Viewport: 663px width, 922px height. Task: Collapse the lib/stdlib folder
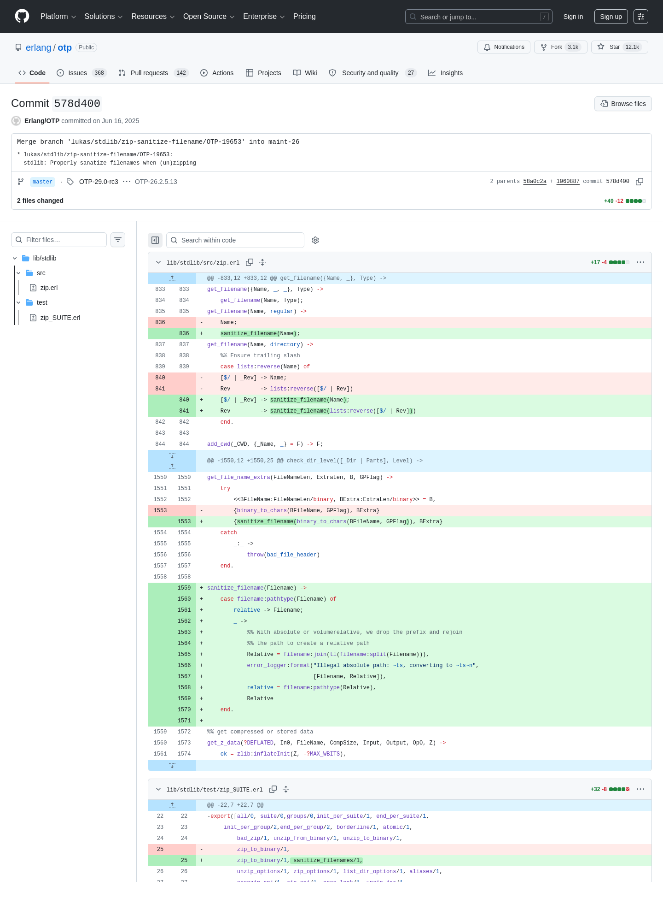(15, 258)
